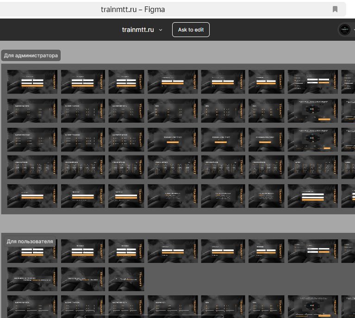Open the user avatar menu

344,30
